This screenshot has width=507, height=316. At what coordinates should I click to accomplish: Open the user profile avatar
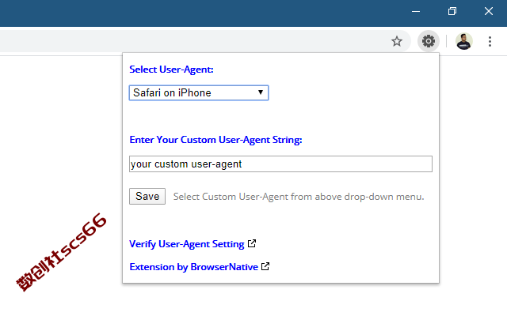pos(464,41)
